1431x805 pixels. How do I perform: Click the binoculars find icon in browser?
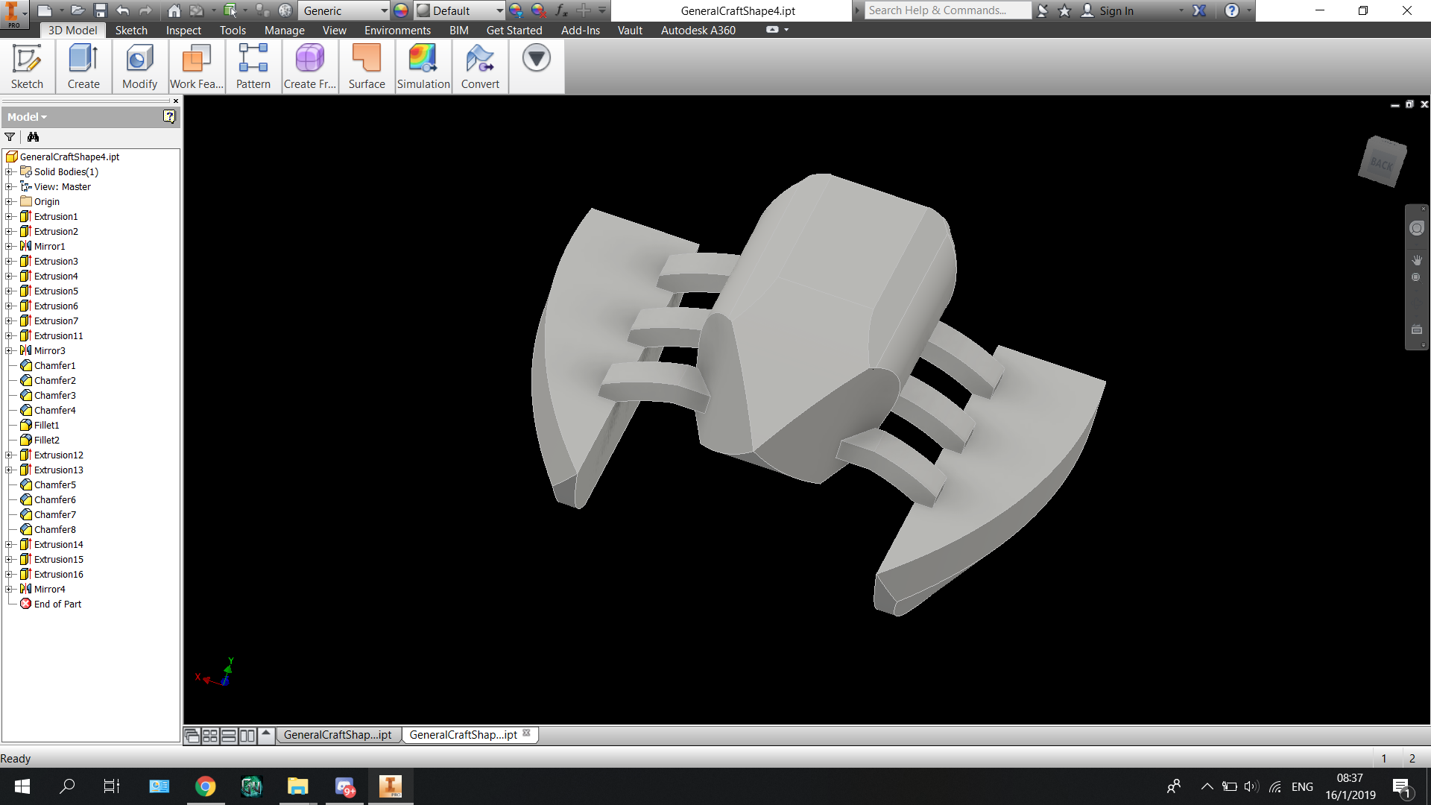point(33,137)
